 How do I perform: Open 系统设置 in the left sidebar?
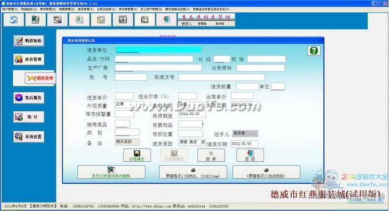[29, 137]
